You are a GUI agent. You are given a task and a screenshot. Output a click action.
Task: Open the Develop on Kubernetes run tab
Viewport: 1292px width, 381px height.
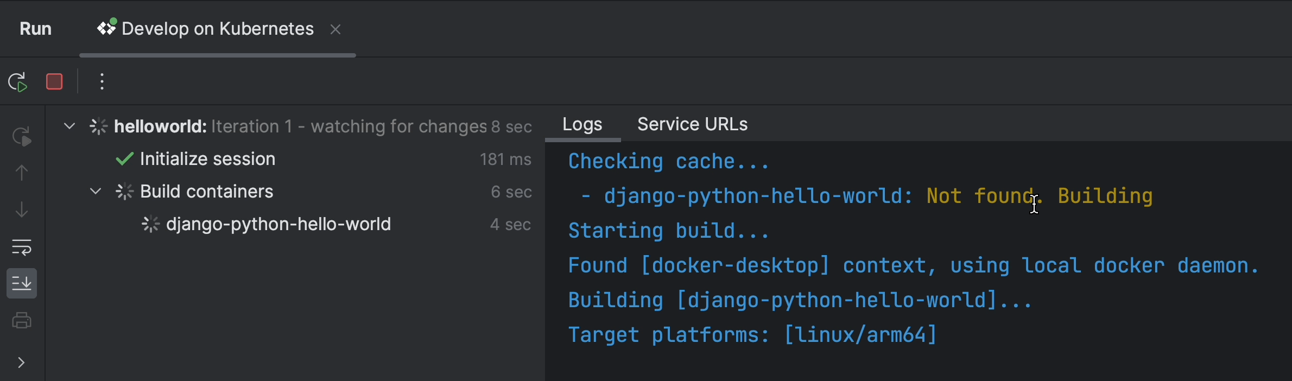(217, 29)
